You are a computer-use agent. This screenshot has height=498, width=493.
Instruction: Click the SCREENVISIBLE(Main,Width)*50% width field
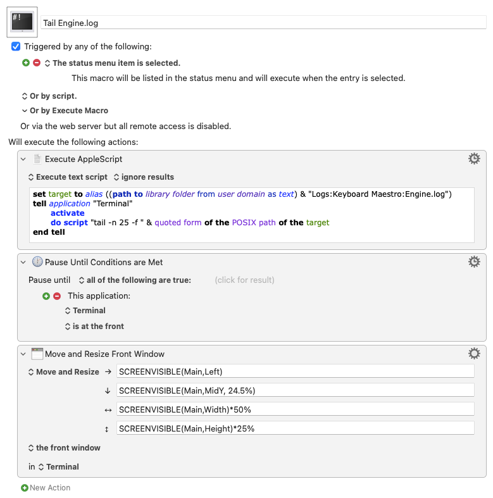[296, 409]
